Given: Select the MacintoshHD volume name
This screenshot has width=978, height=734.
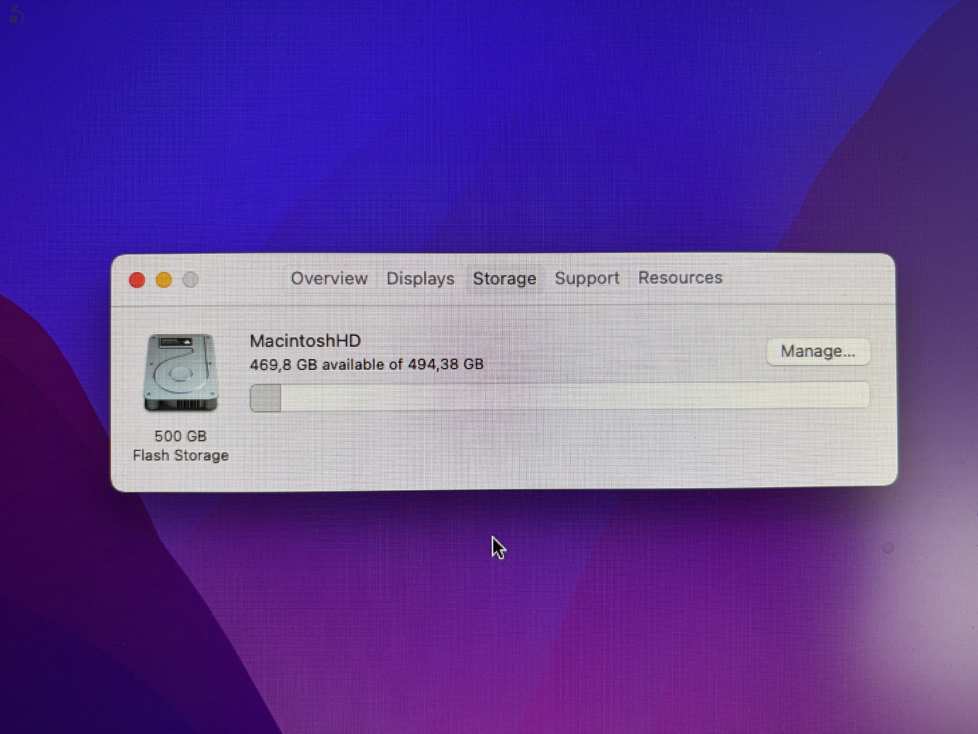Looking at the screenshot, I should coord(305,341).
